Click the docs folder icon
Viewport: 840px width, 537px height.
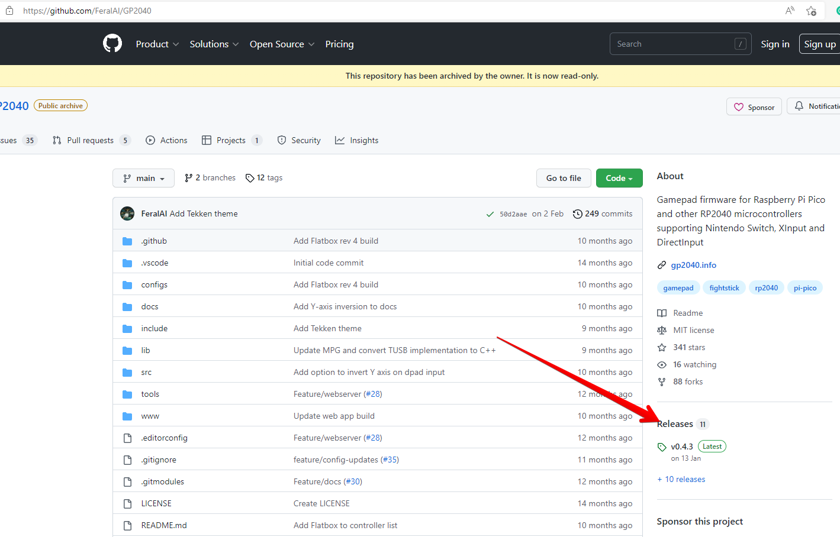click(127, 306)
